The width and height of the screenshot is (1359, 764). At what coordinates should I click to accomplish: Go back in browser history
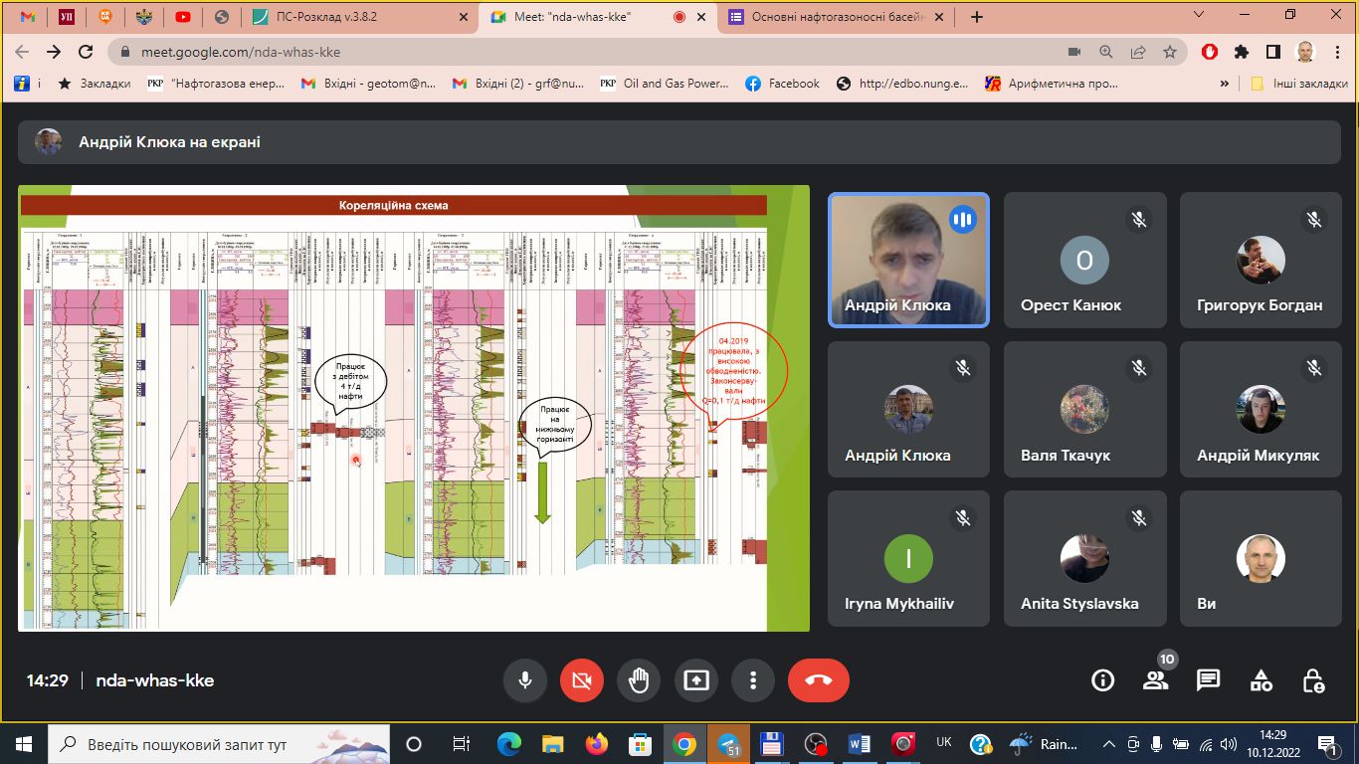click(x=22, y=52)
